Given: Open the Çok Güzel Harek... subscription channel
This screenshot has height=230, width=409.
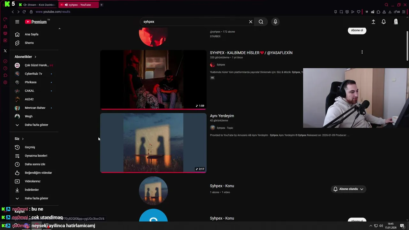Looking at the screenshot, I should (34, 65).
